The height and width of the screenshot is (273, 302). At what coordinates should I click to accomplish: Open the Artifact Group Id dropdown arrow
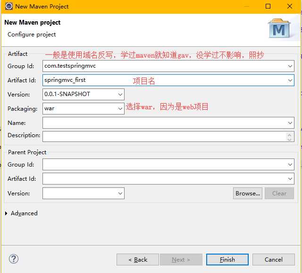click(x=290, y=66)
